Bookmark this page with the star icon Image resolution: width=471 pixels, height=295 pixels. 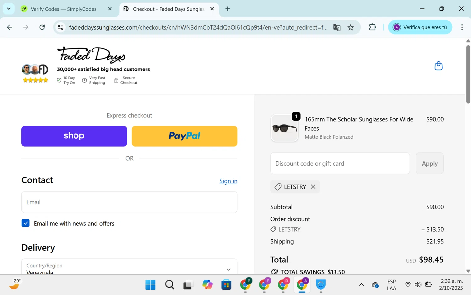click(x=351, y=27)
